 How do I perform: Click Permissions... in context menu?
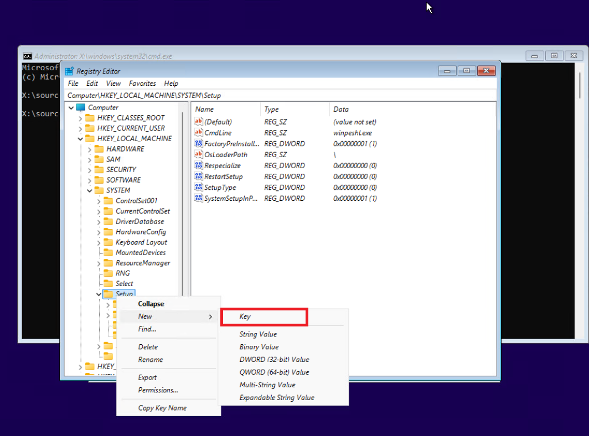tap(158, 390)
